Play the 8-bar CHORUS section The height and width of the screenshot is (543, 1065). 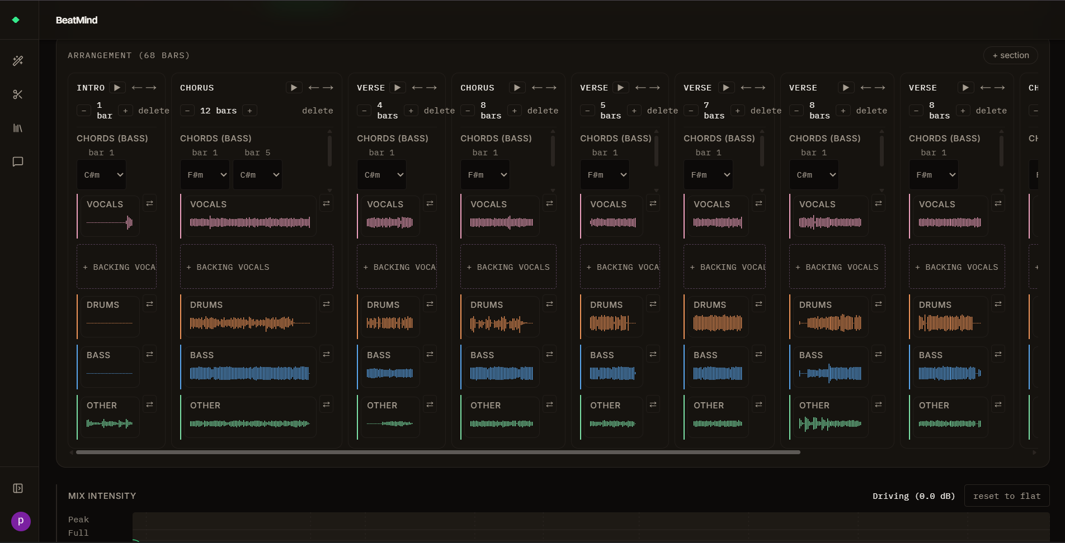[x=517, y=88]
